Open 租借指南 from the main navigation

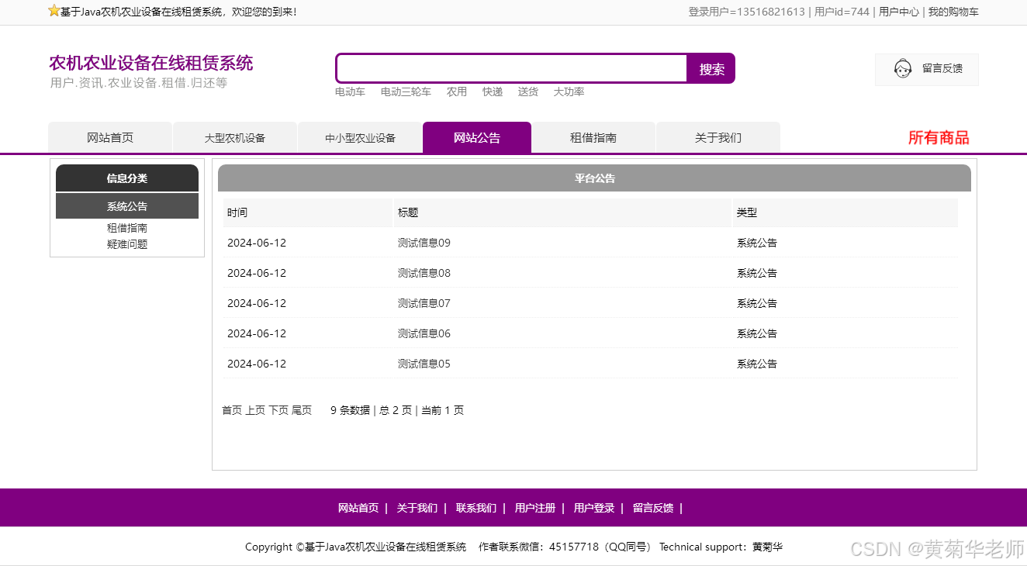pos(593,137)
